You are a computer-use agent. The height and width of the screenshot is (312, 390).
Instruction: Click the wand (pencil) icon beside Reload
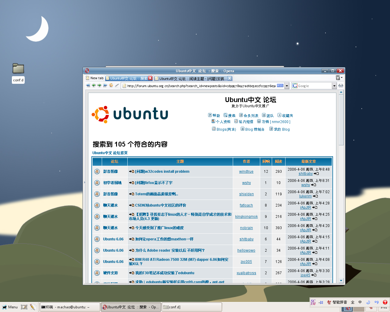[117, 86]
